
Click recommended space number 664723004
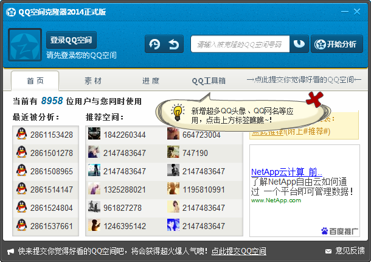(201, 135)
